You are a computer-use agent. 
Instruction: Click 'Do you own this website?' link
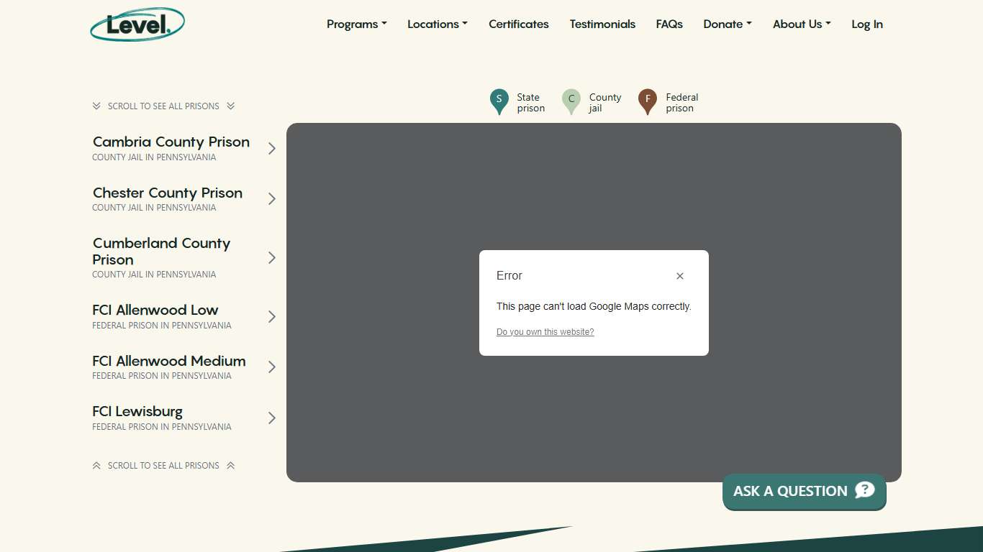pyautogui.click(x=545, y=332)
